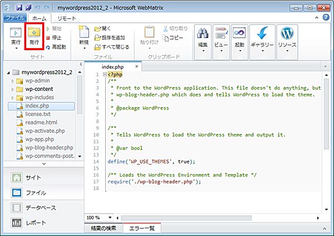The height and width of the screenshot is (236, 334).
Task: Click the 停止 stop button
Action: [54, 38]
